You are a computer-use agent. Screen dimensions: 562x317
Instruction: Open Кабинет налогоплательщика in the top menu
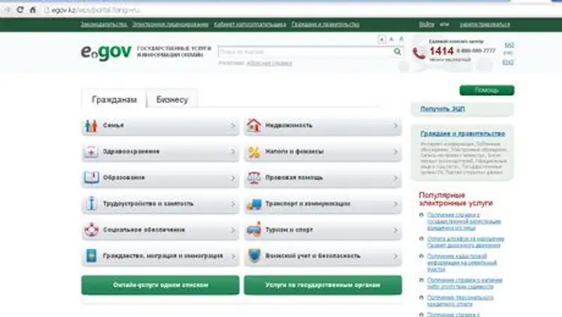pos(250,25)
